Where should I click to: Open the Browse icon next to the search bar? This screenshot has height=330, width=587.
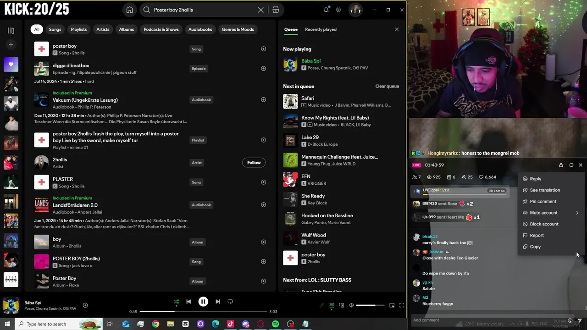pyautogui.click(x=276, y=10)
